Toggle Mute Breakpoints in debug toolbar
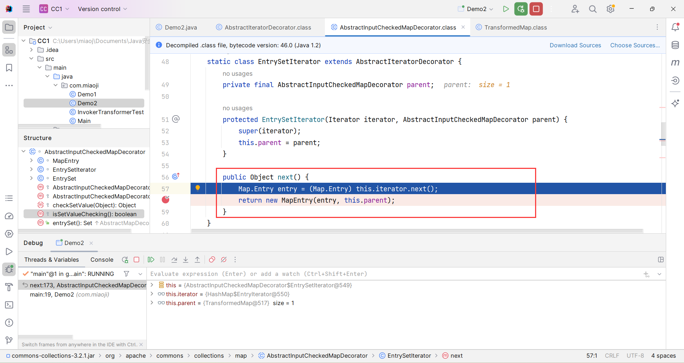The width and height of the screenshot is (684, 363). click(x=224, y=260)
